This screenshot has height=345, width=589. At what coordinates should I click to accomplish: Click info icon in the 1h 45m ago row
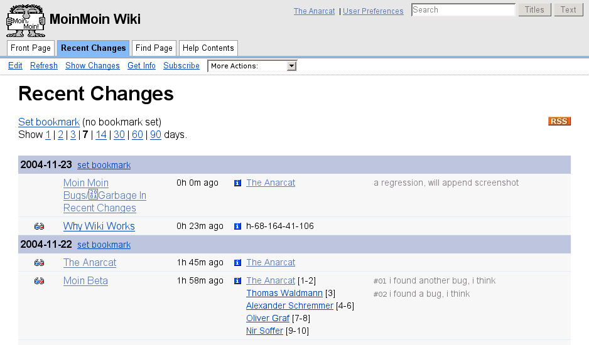(237, 263)
